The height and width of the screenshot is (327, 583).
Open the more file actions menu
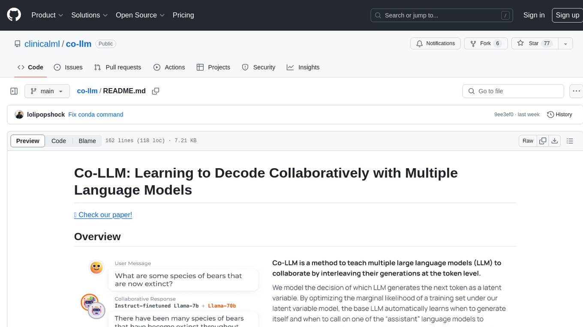point(576,91)
